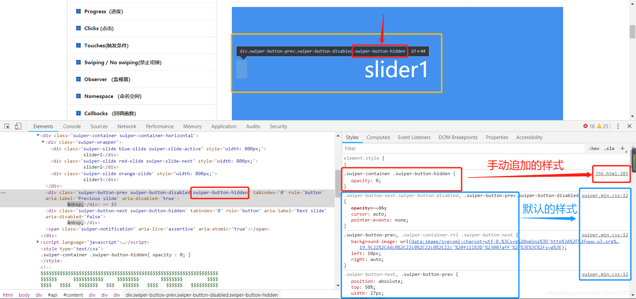Click the Touches(触发条件) sidebar item
Image resolution: width=636 pixels, height=299 pixels.
point(106,45)
